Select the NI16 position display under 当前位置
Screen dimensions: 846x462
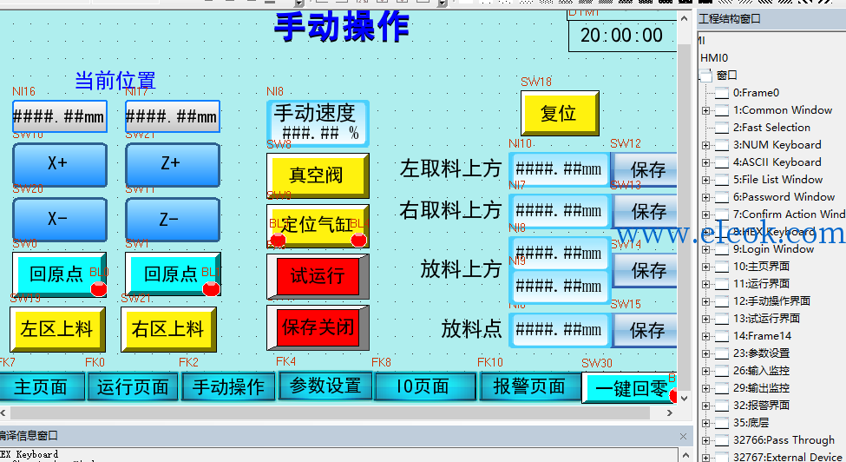[60, 116]
